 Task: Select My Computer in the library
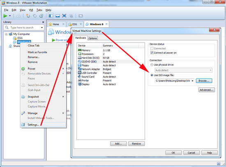(x=22, y=34)
